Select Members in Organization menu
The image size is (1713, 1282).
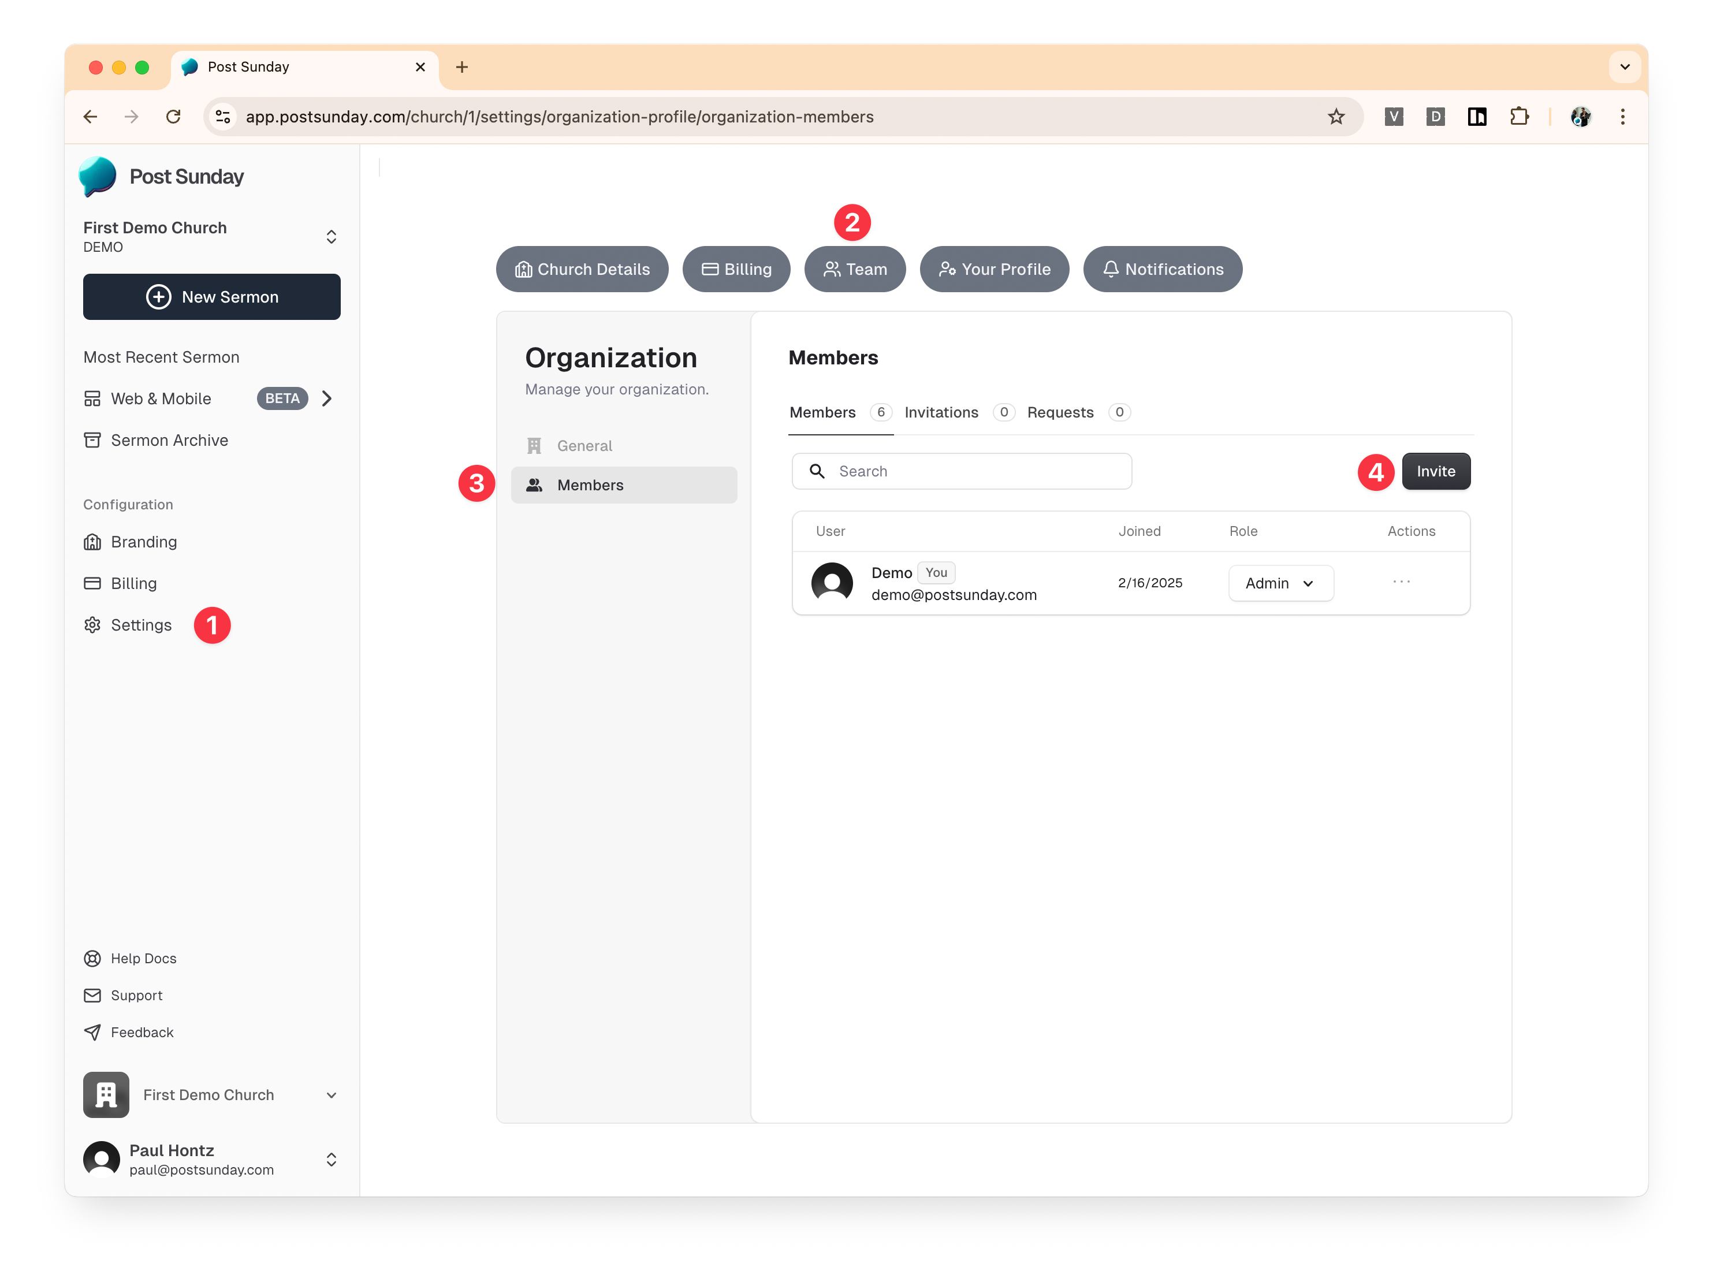tap(624, 486)
